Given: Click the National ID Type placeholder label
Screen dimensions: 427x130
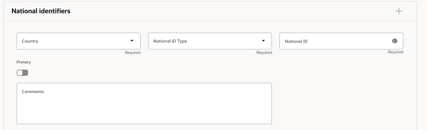Looking at the screenshot, I should coord(170,41).
